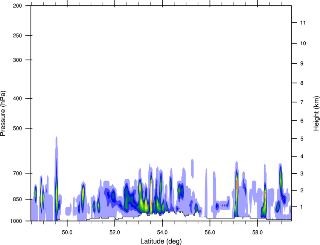Click the Latitude (deg) axis title
This screenshot has width=320, height=245.
point(161,241)
